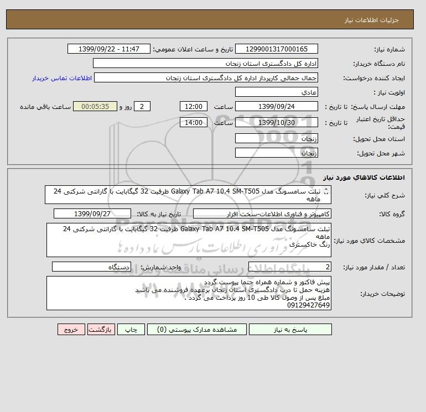Click item specifications text area with رنگ خاکستری
The width and height of the screenshot is (426, 412).
[x=189, y=240]
